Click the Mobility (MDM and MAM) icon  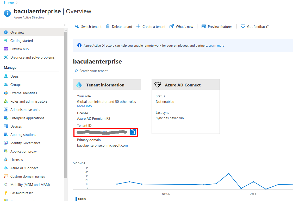click(6, 185)
